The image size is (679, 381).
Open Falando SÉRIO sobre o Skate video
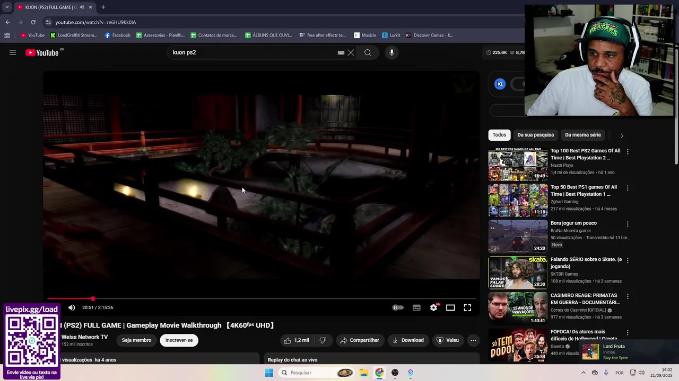click(586, 263)
